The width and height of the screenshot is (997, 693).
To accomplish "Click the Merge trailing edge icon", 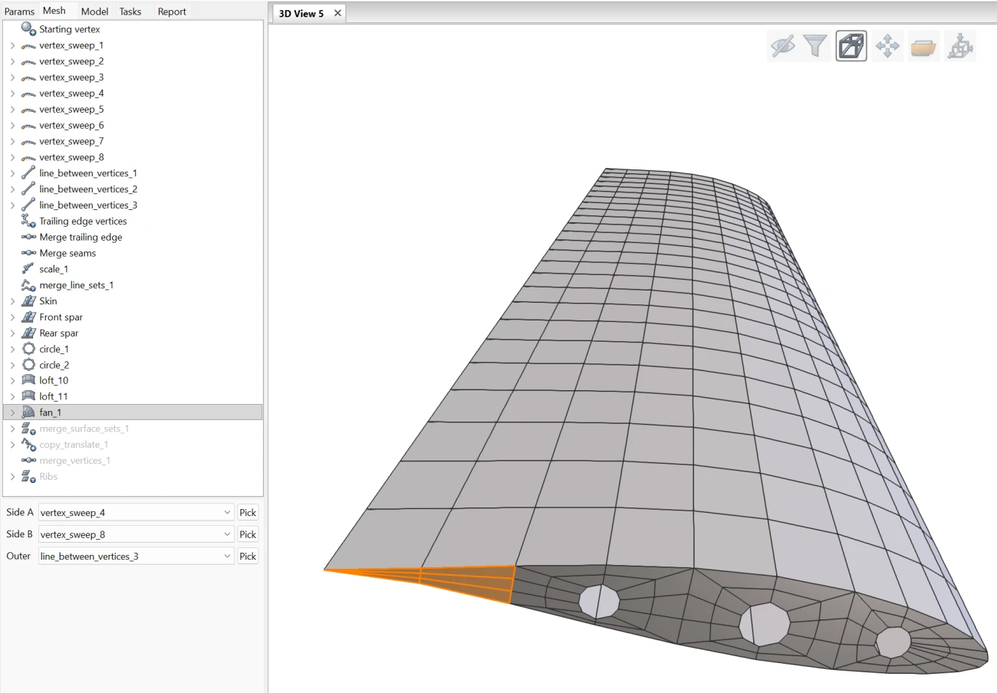I will 28,237.
